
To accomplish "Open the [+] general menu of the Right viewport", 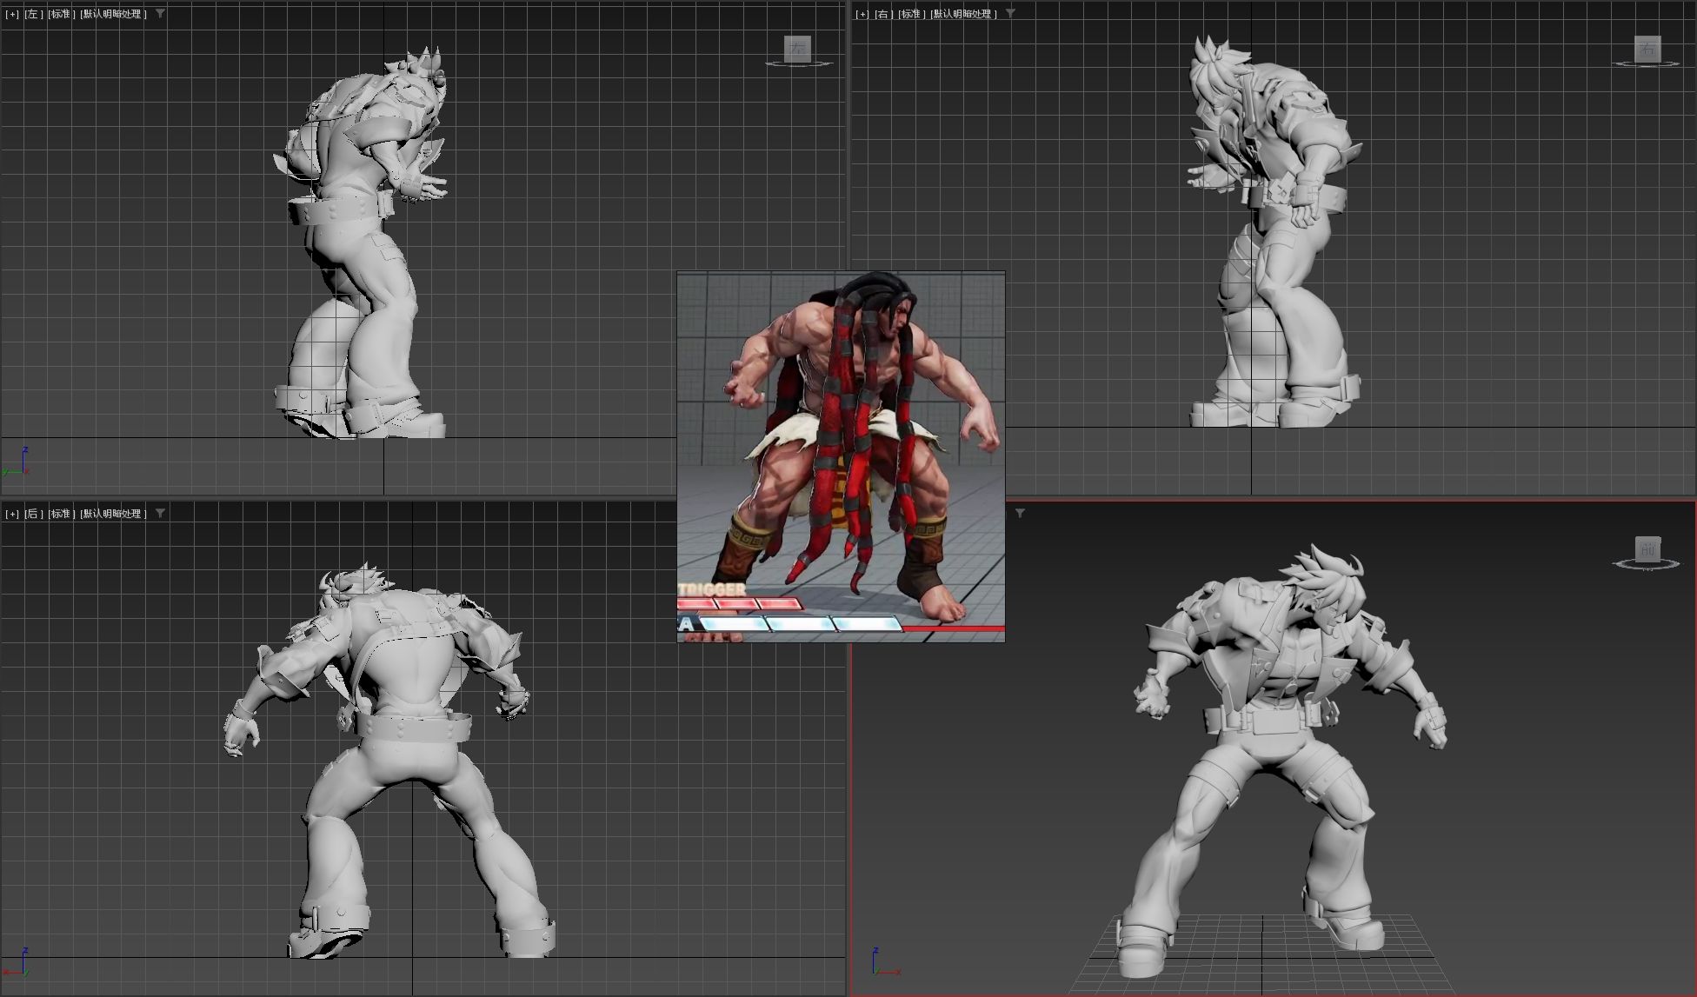I will [x=862, y=14].
